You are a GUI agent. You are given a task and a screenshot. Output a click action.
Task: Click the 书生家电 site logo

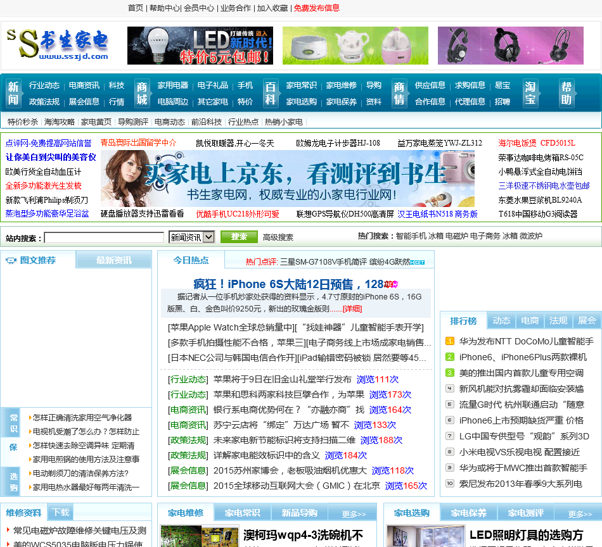click(58, 45)
